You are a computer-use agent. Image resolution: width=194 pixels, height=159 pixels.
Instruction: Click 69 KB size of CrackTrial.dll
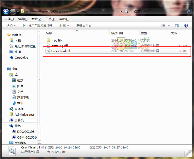tap(183, 51)
